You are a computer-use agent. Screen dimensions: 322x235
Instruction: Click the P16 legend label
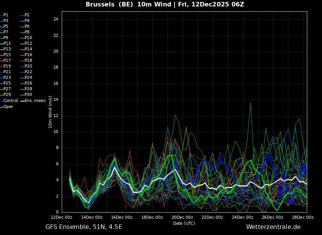[28, 55]
